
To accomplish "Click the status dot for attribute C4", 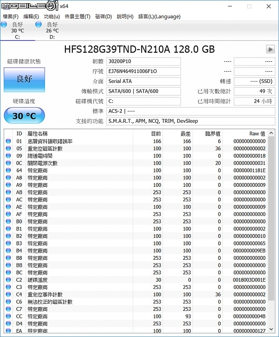I will [8, 294].
